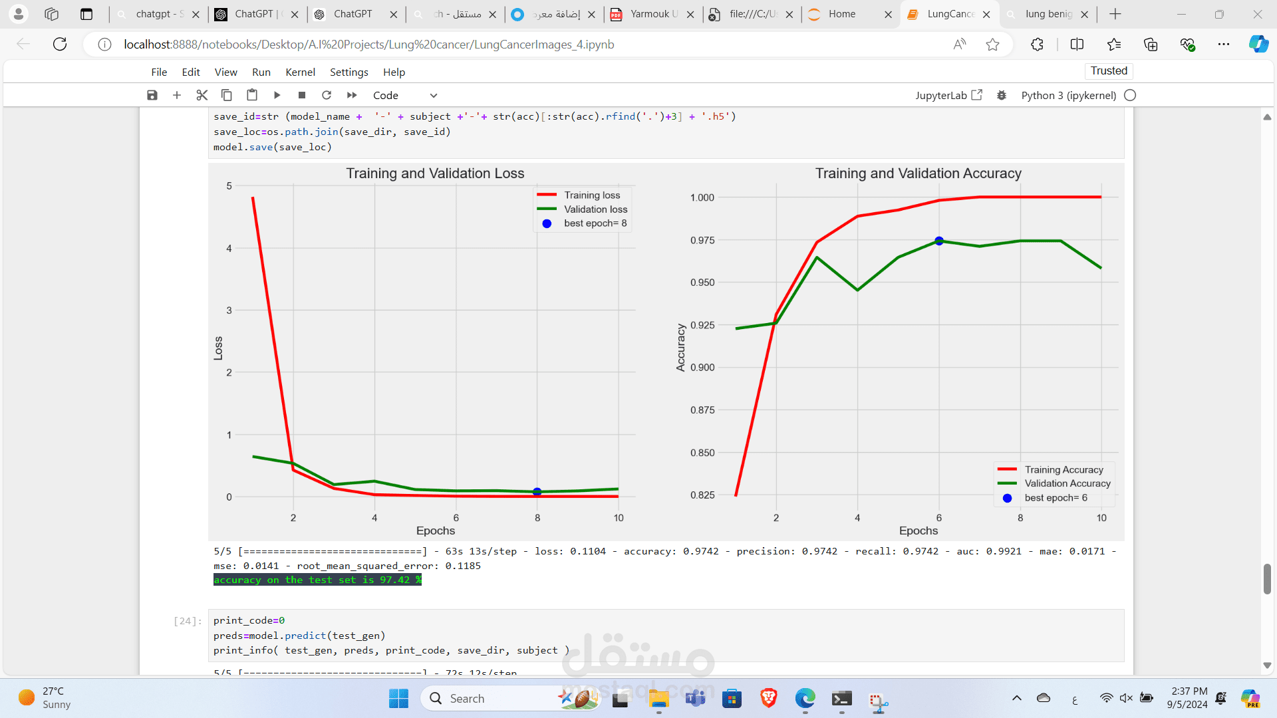Restart the kernel

pyautogui.click(x=327, y=95)
